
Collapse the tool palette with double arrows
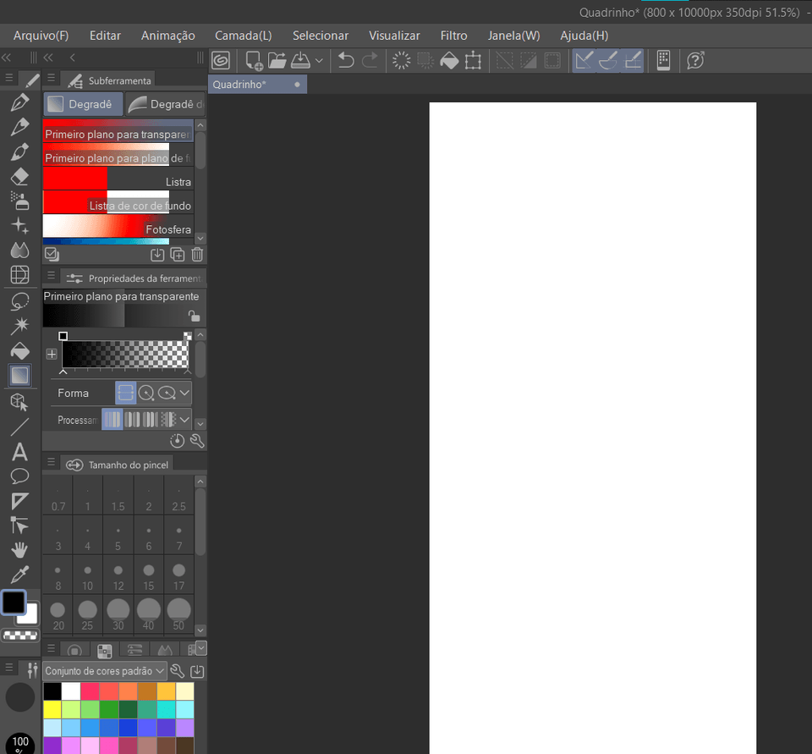(x=7, y=58)
